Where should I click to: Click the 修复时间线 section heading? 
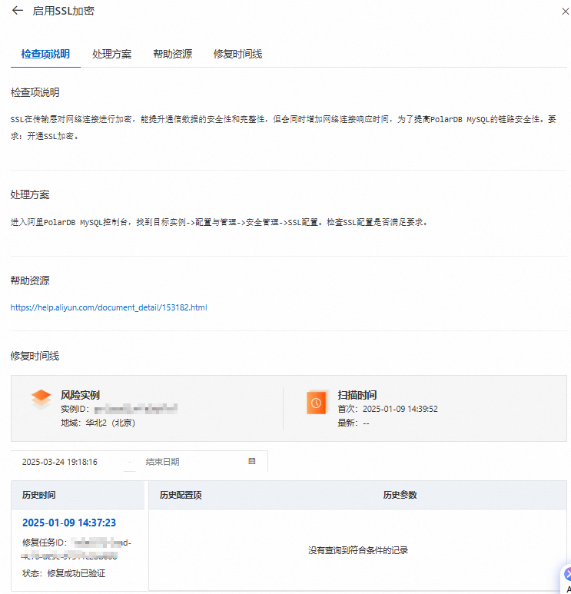pyautogui.click(x=35, y=356)
